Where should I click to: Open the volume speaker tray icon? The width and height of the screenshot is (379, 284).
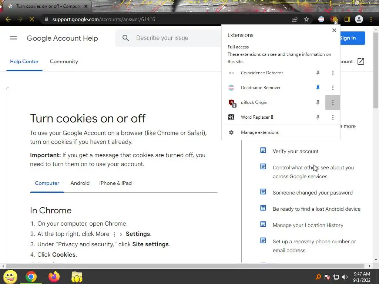tap(345, 277)
